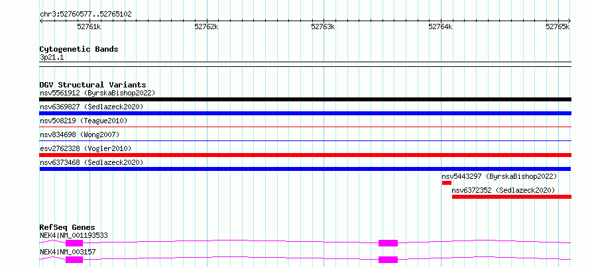Open the nsv834698 (Wong2007) label
This screenshot has width=590, height=267.
click(80, 134)
